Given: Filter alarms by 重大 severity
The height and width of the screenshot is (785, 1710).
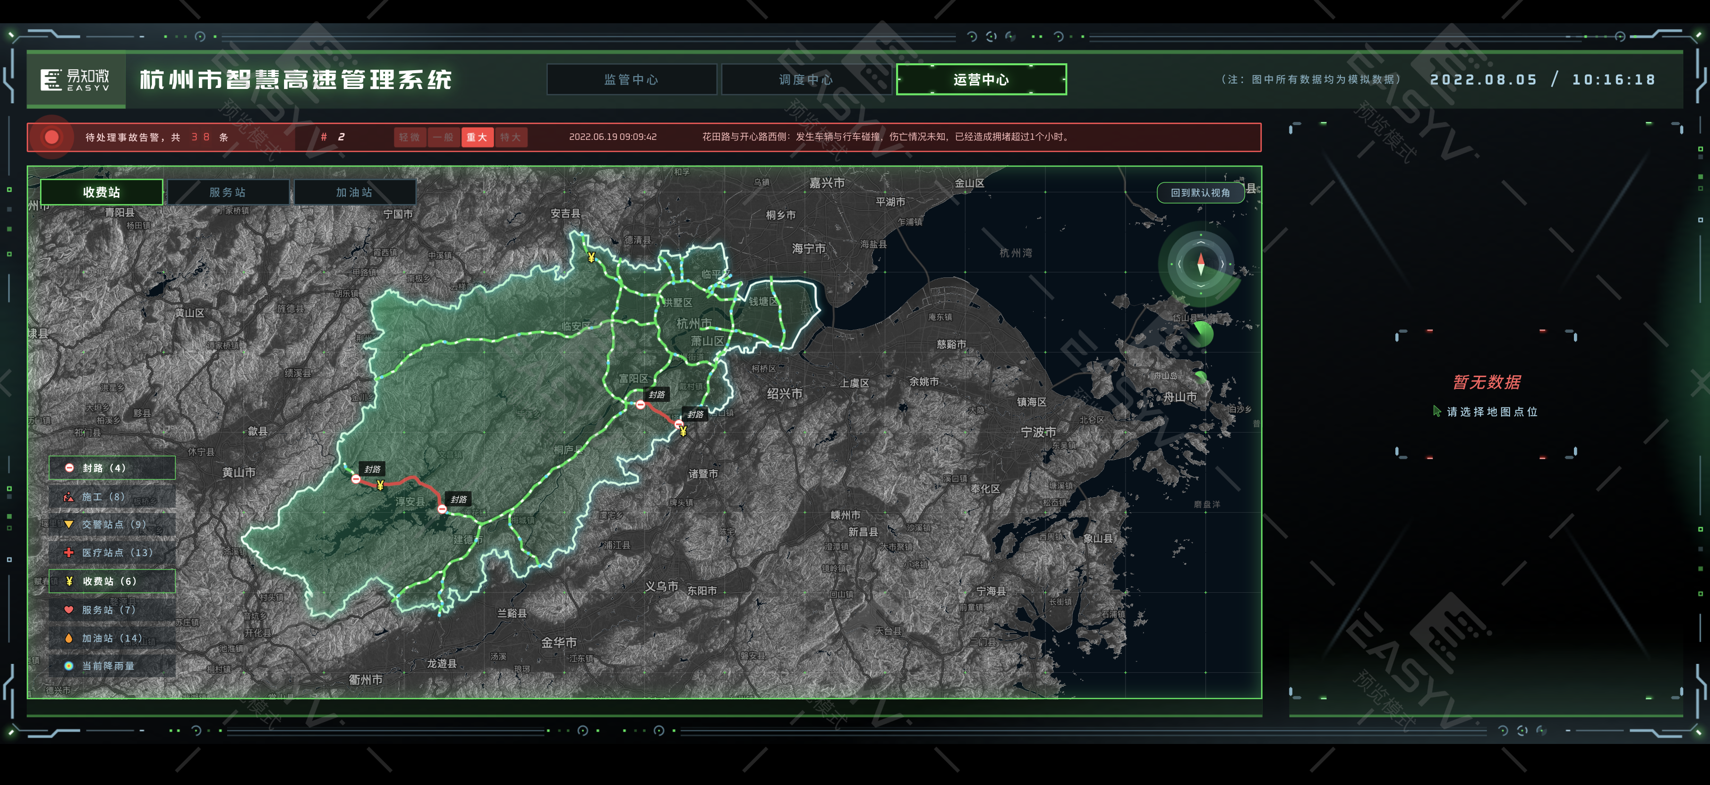Looking at the screenshot, I should 476,137.
